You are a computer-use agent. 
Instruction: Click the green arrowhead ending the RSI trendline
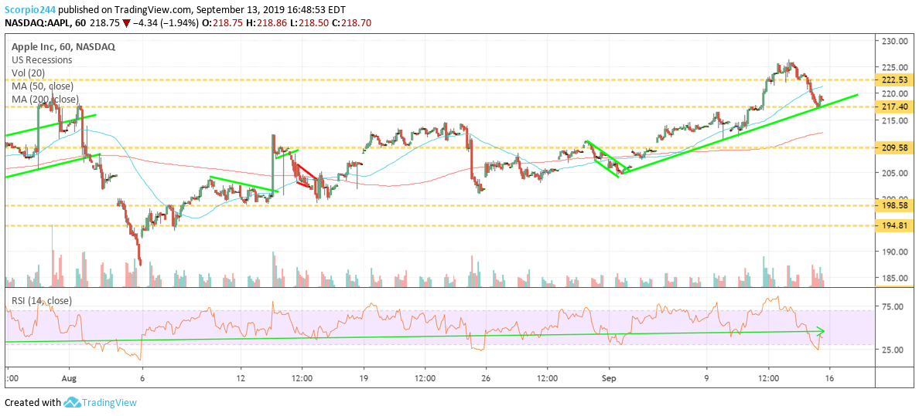point(822,330)
